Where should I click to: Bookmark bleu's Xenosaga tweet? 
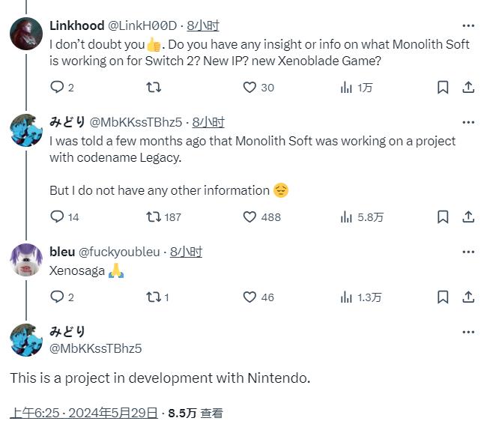coord(443,297)
